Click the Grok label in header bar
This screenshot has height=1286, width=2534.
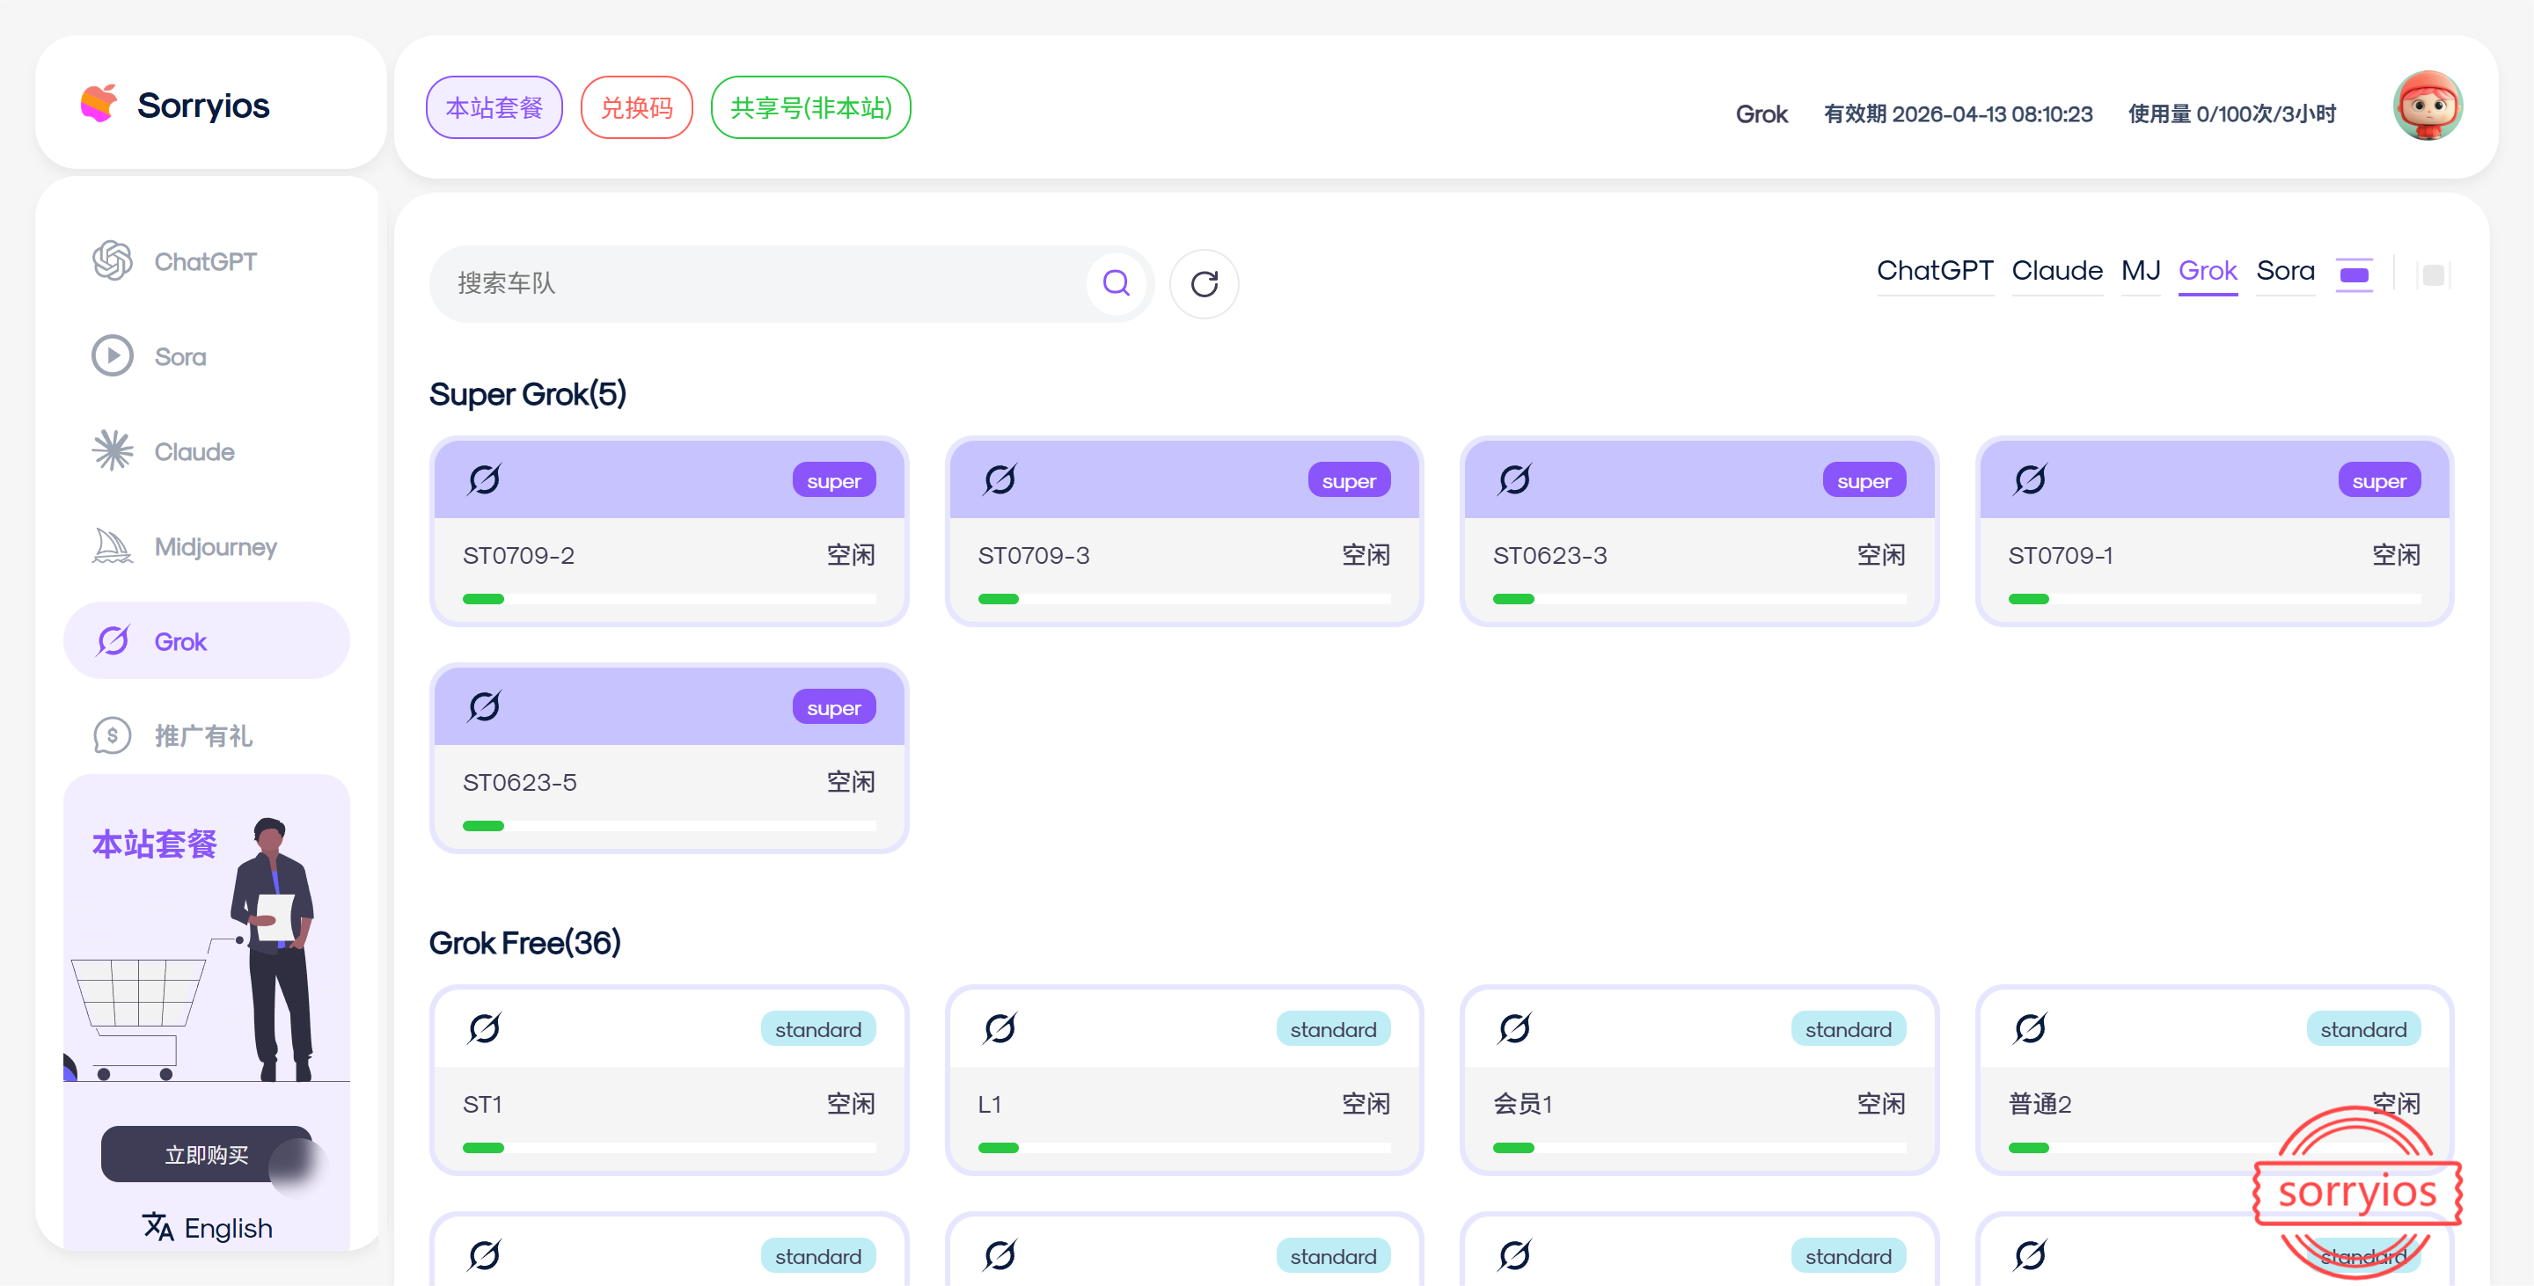(x=1761, y=114)
